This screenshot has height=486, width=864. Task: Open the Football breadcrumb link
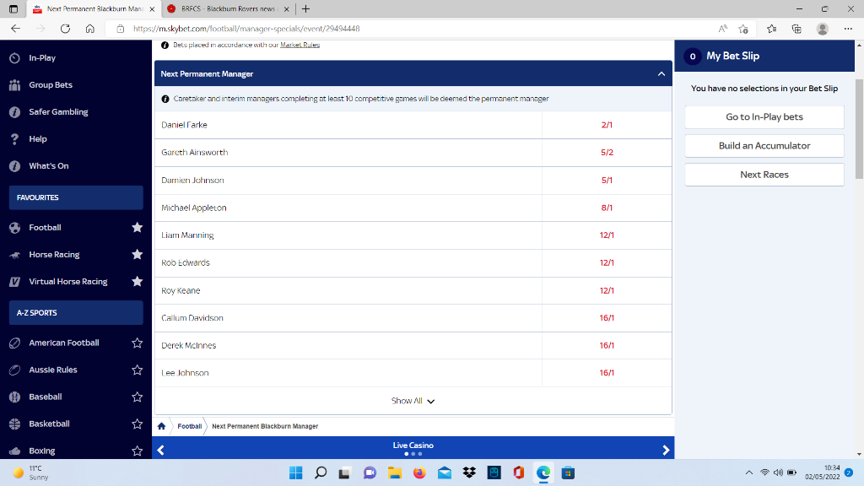click(x=190, y=426)
